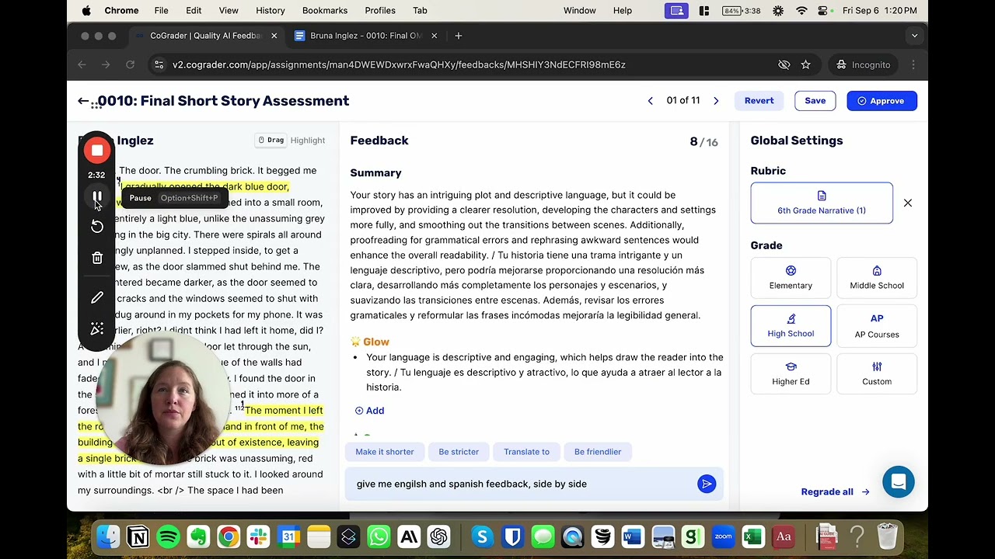This screenshot has height=559, width=995.
Task: Send the feedback prompt
Action: [x=707, y=484]
